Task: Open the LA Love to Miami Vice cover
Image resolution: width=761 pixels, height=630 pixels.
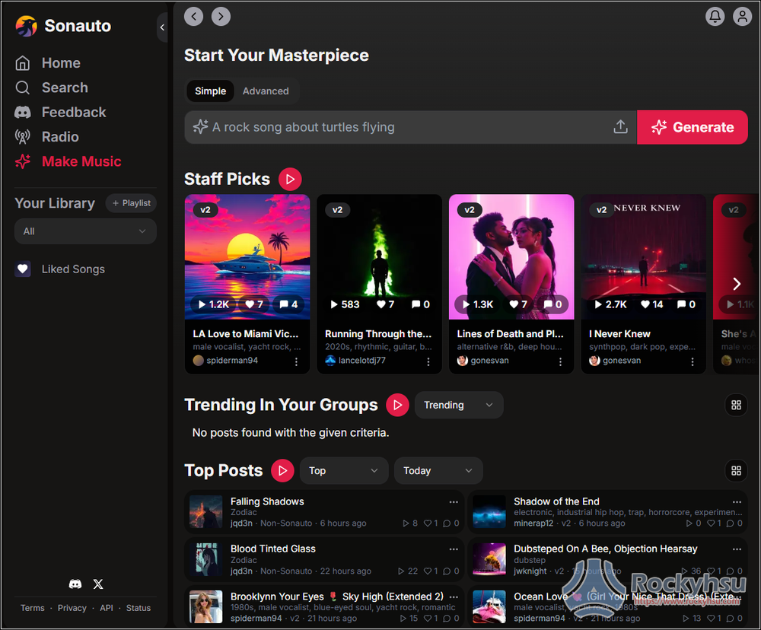Action: [247, 257]
